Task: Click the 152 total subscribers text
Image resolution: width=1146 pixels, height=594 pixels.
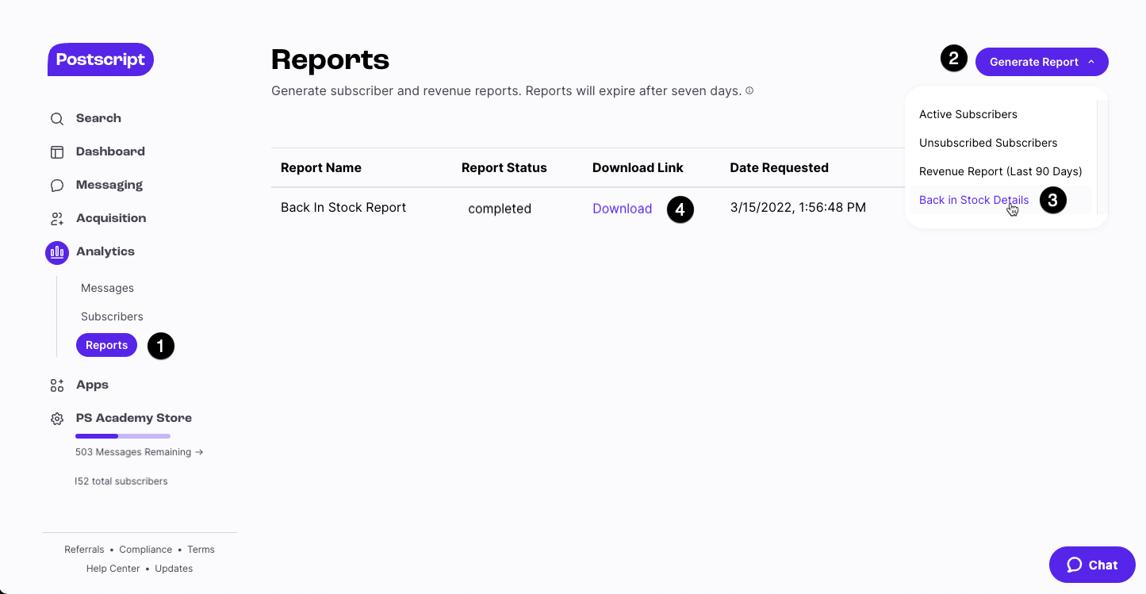Action: pyautogui.click(x=121, y=481)
